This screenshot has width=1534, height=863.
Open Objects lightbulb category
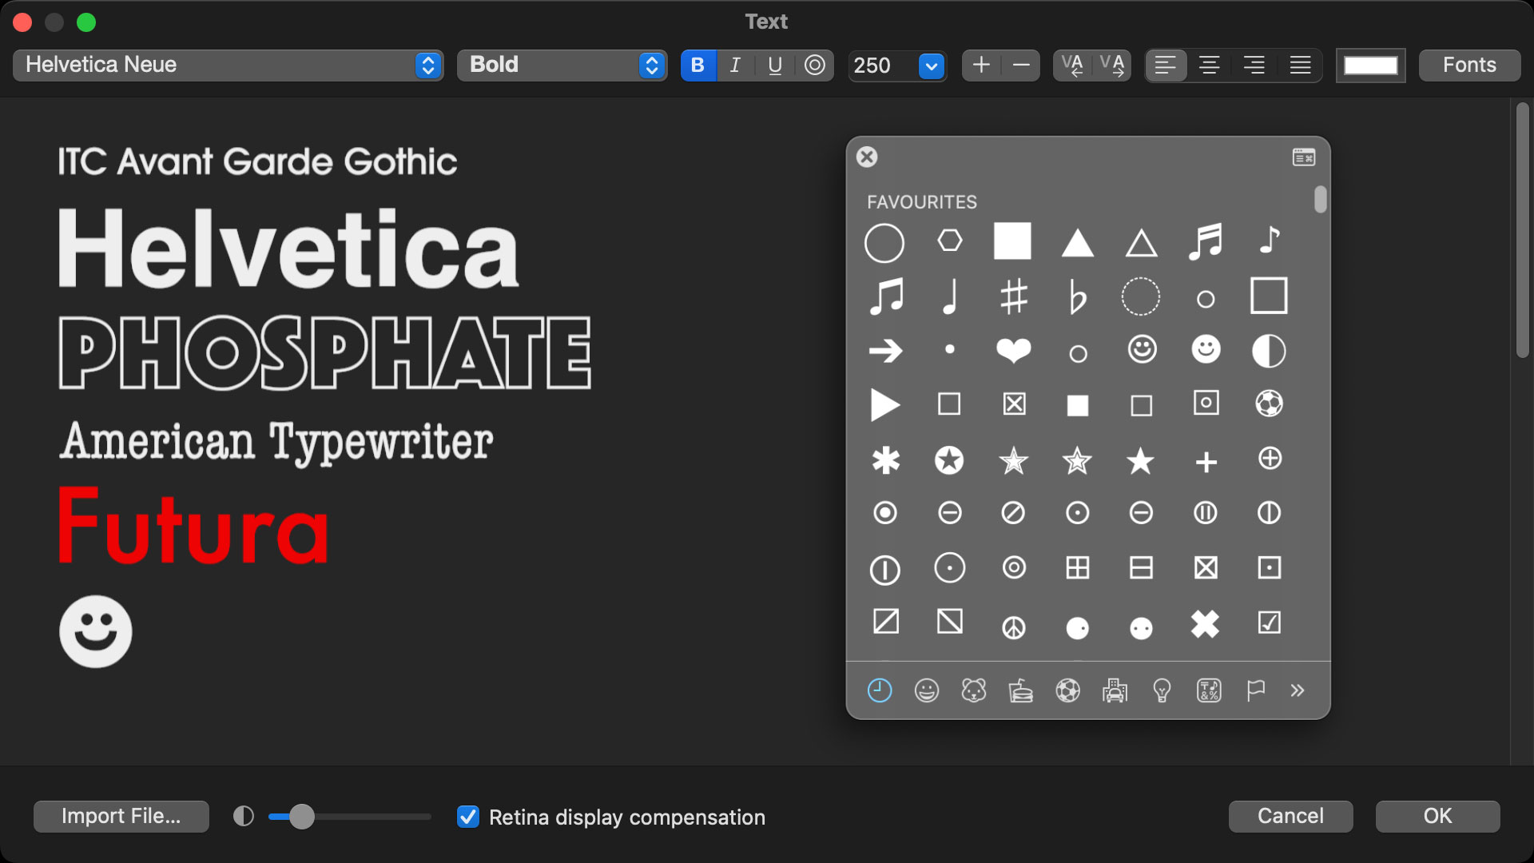tap(1162, 690)
